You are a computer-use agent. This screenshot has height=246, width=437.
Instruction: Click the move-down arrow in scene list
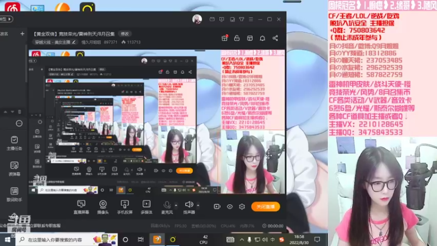point(12,112)
